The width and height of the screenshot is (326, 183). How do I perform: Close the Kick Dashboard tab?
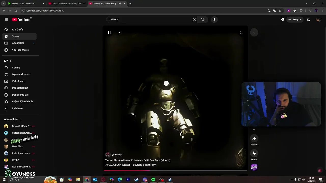[43, 4]
